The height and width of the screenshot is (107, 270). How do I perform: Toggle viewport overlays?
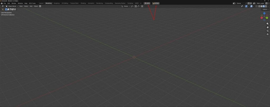(x=251, y=6)
